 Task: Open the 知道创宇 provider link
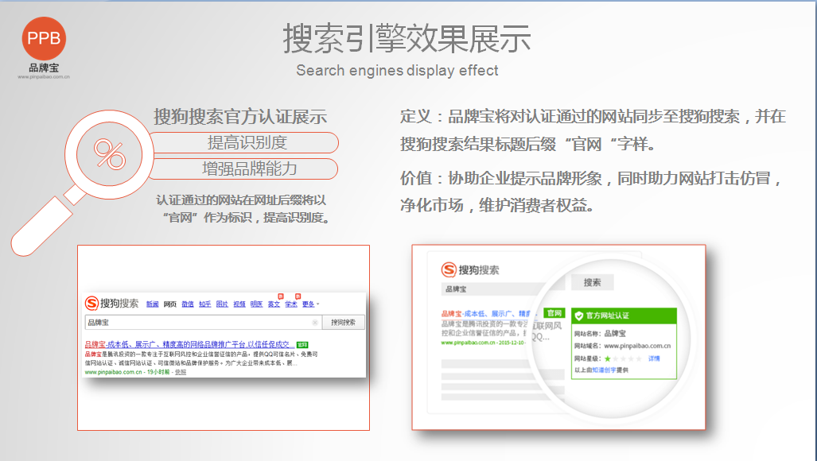click(x=604, y=370)
